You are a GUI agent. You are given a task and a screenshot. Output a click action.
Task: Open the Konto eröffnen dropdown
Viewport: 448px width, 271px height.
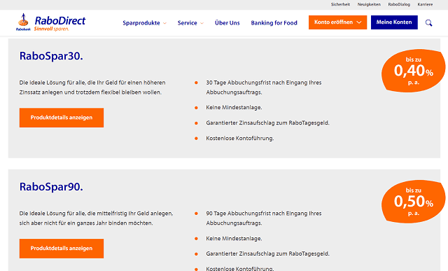337,22
